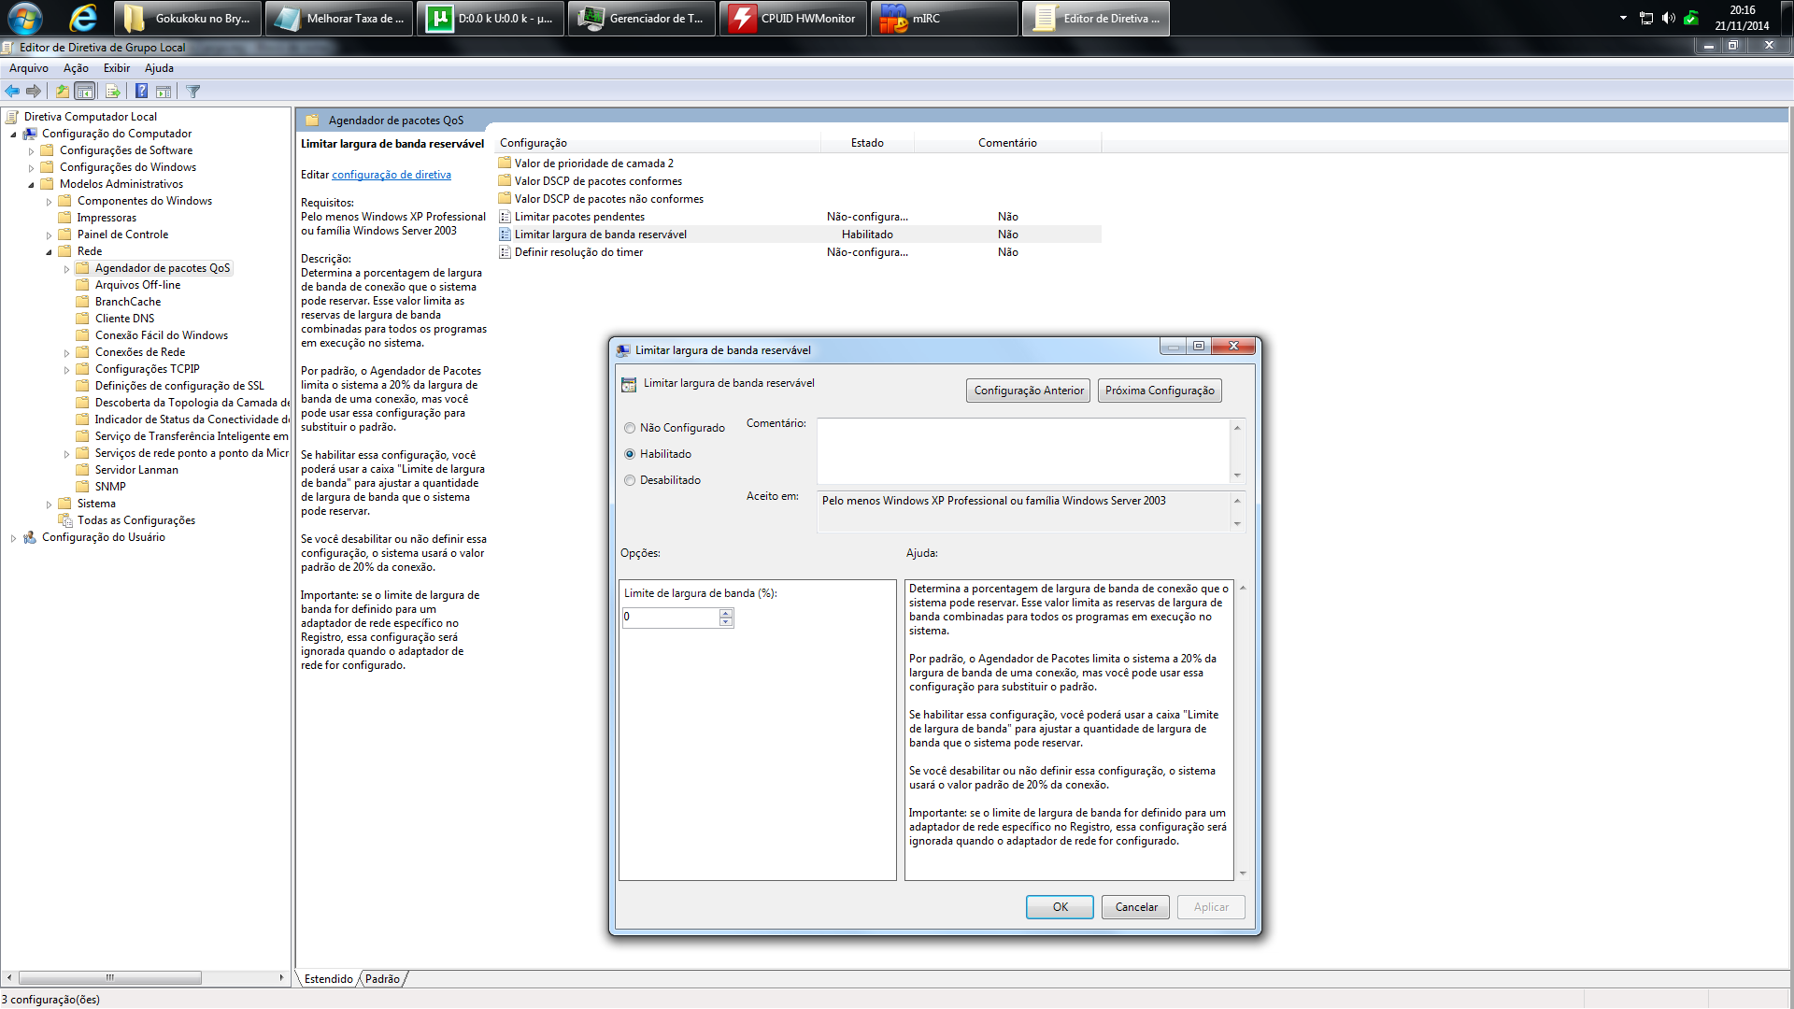Open Valor DSCP de pacotes não conformes folder
The height and width of the screenshot is (1009, 1794).
(x=601, y=199)
